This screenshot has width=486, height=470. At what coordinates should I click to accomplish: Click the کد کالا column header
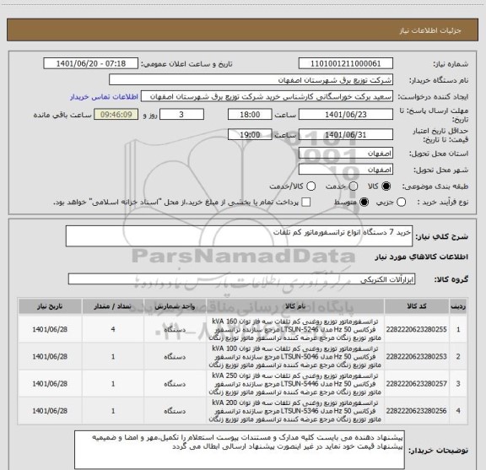[x=417, y=306]
